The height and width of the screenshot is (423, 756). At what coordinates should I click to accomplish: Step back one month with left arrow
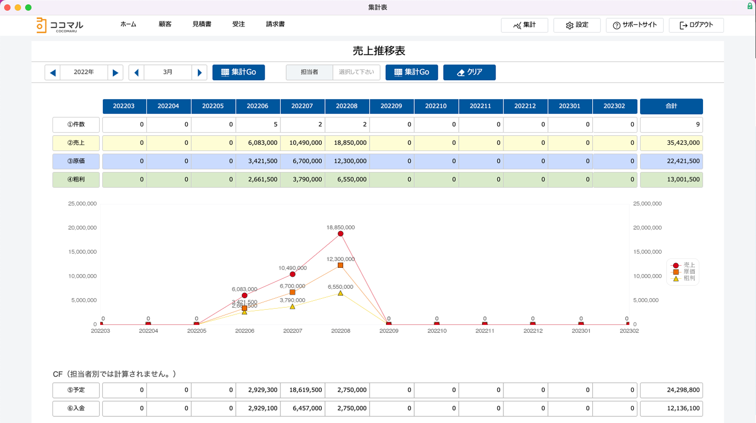[136, 72]
